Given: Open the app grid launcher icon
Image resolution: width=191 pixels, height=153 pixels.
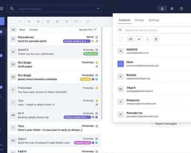Looking at the screenshot, I should 2,9.
